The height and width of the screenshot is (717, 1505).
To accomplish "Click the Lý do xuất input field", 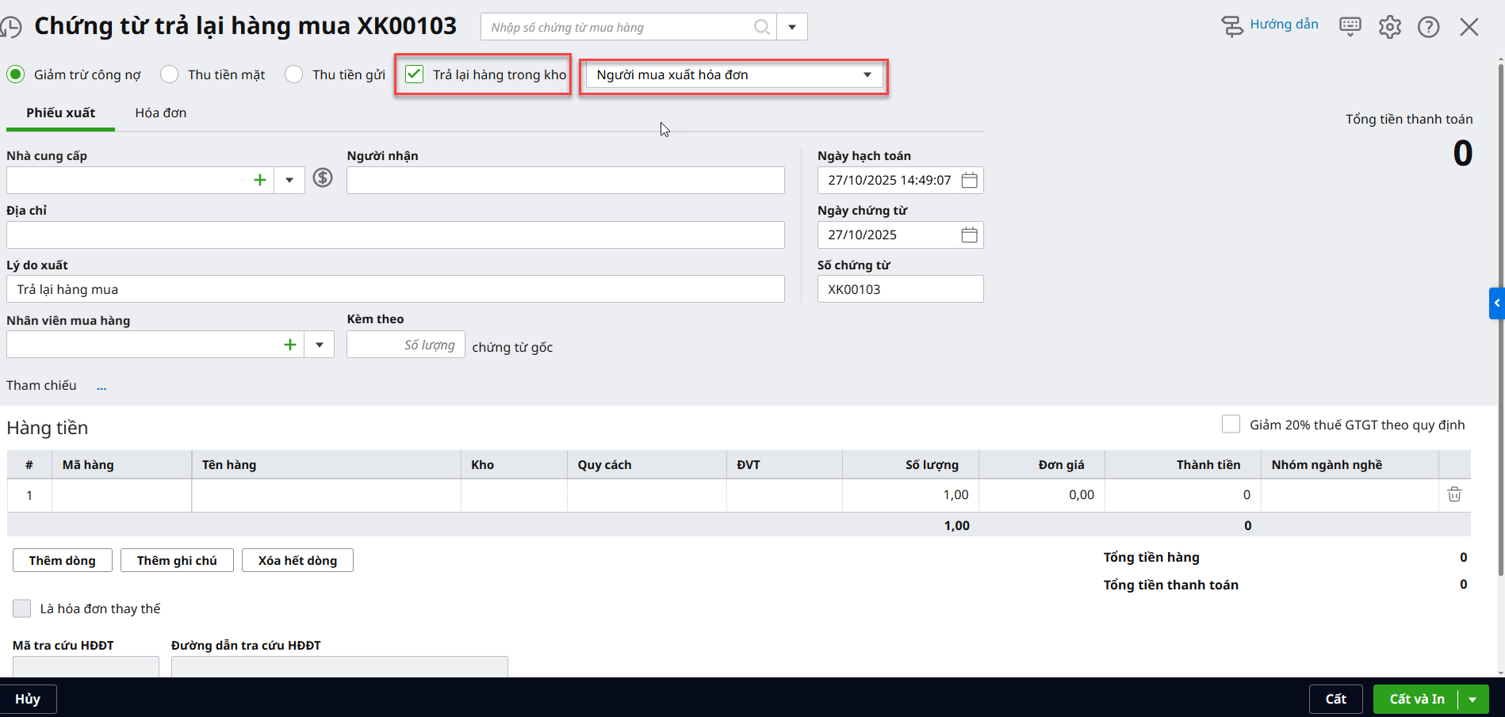I will [x=395, y=289].
